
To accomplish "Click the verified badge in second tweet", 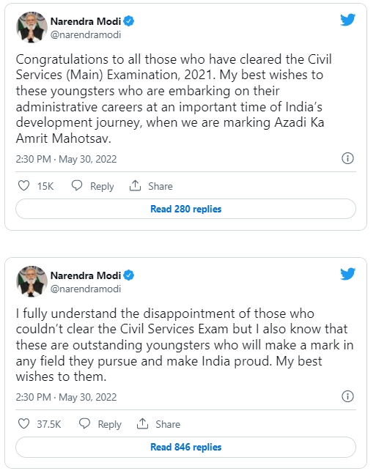I will coord(129,275).
